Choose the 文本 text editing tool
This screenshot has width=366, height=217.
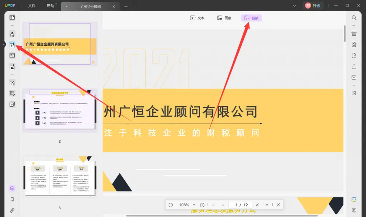[197, 18]
